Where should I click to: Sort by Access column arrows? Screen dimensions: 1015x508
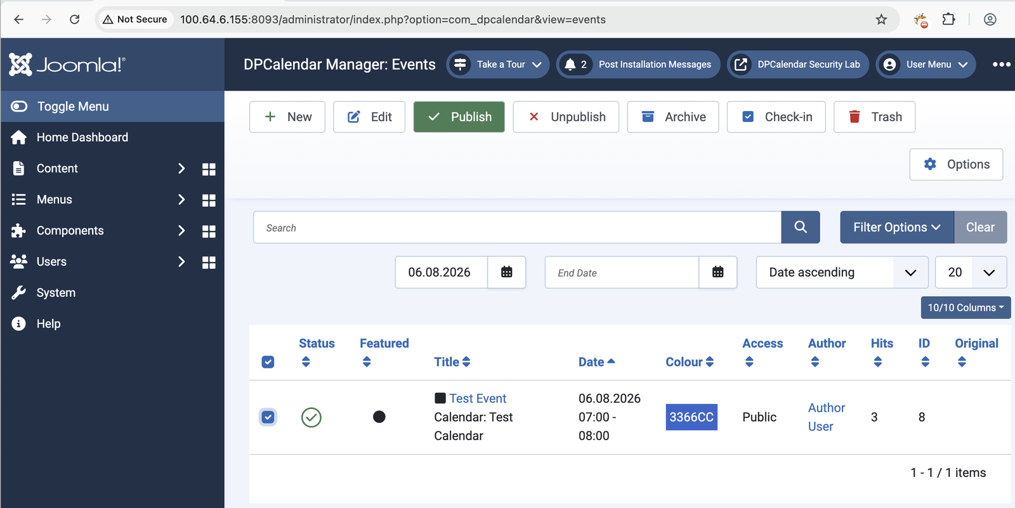coord(749,361)
